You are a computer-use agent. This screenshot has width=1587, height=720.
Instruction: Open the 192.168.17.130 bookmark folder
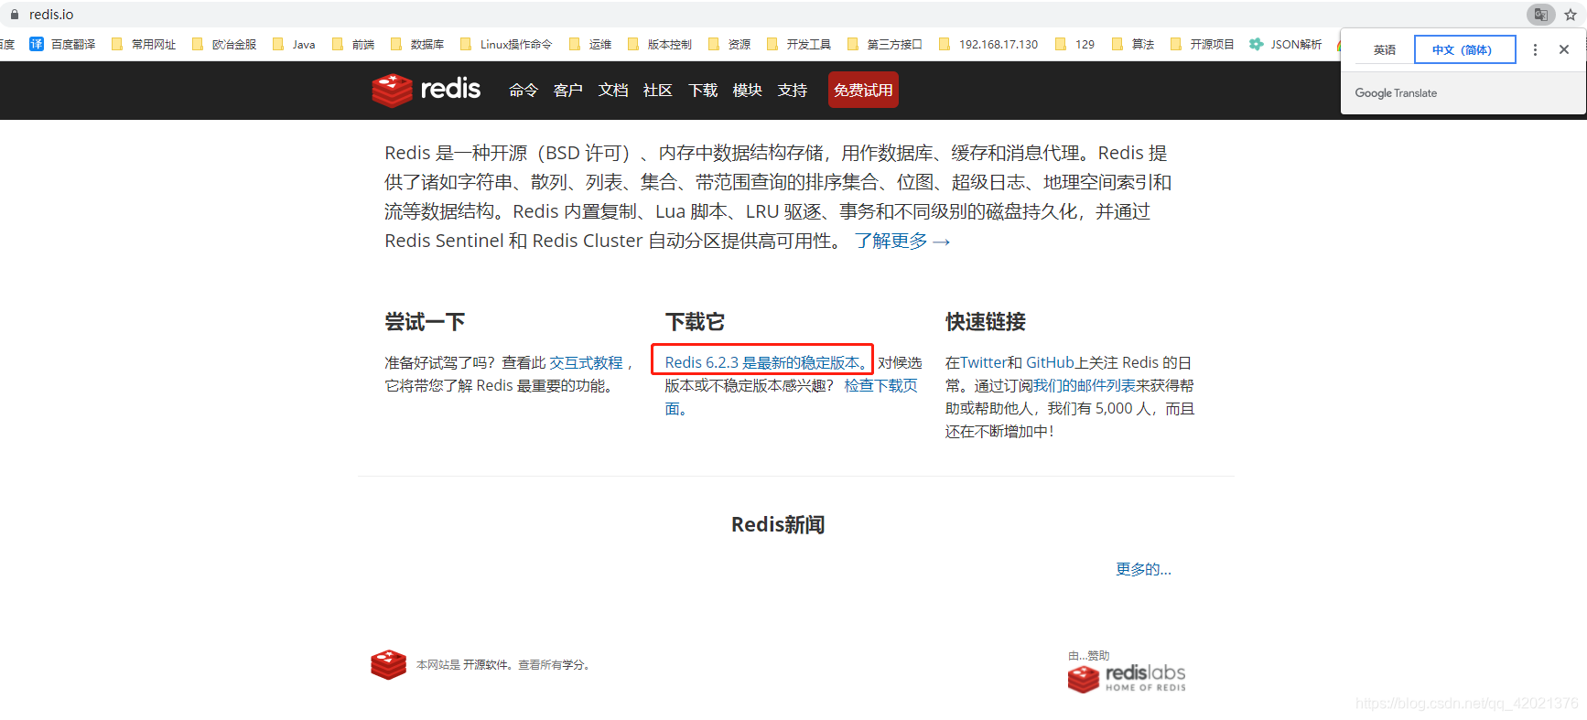[988, 44]
